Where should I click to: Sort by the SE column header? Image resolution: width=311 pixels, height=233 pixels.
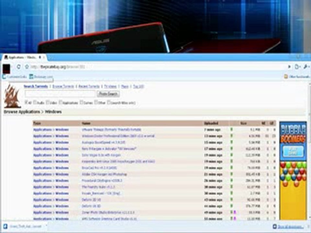point(263,123)
